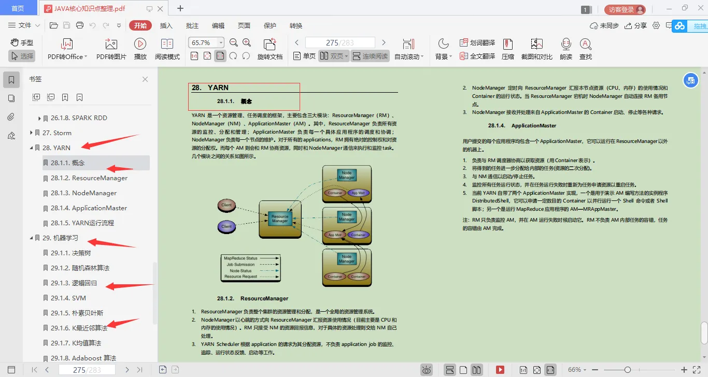708x377 pixels.
Task: Click the eye protection mode icon
Action: (x=427, y=370)
